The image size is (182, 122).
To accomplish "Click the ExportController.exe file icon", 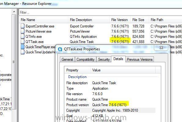I will click(x=23, y=26).
